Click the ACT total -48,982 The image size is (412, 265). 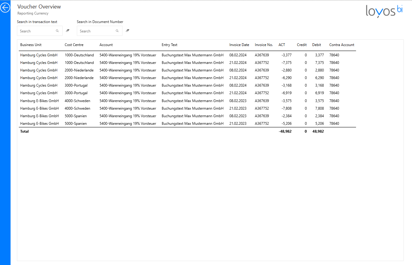(285, 131)
